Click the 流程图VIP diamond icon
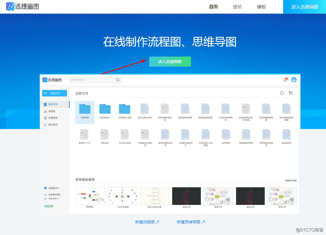This screenshot has width=326, height=235. (x=45, y=188)
